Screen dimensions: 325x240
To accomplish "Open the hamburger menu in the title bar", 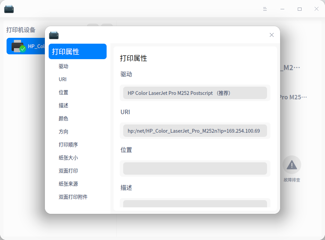I will (265, 9).
